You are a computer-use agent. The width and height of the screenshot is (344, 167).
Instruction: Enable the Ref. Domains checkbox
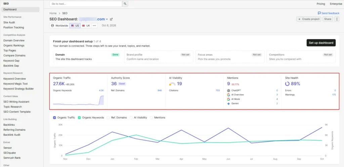pyautogui.click(x=108, y=117)
